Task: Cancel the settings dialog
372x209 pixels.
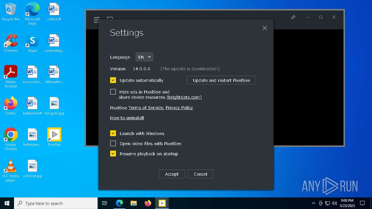Action: pyautogui.click(x=201, y=174)
